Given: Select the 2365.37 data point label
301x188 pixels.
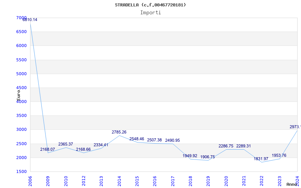Looking at the screenshot, I should [65, 144].
